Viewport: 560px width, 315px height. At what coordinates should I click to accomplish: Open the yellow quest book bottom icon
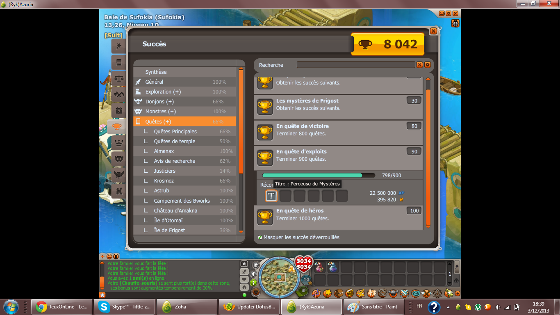349,294
